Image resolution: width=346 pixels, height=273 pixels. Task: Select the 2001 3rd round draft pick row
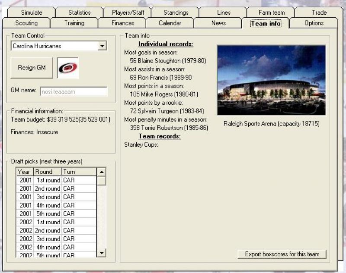[56, 197]
